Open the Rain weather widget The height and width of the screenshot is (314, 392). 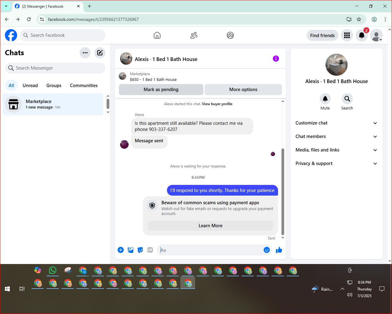coord(322,289)
